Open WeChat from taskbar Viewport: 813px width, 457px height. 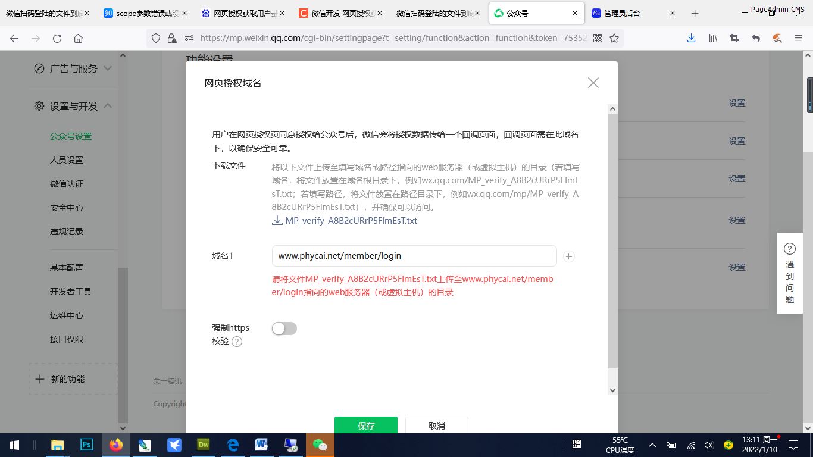tap(320, 445)
